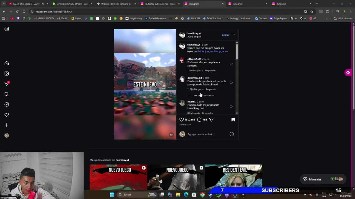Like otter.155515's comment
This screenshot has width=355, height=199.
231,64
